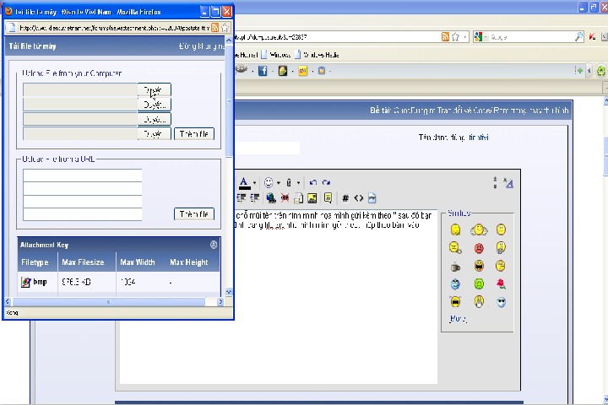Click the second URL upload input field

[x=82, y=188]
